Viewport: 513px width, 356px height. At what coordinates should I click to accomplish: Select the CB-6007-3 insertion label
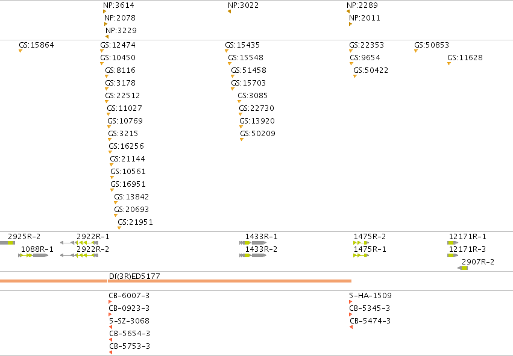pyautogui.click(x=129, y=296)
